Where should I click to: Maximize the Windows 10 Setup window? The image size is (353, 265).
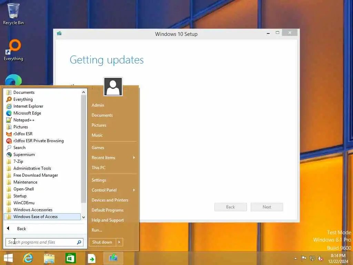278,33
